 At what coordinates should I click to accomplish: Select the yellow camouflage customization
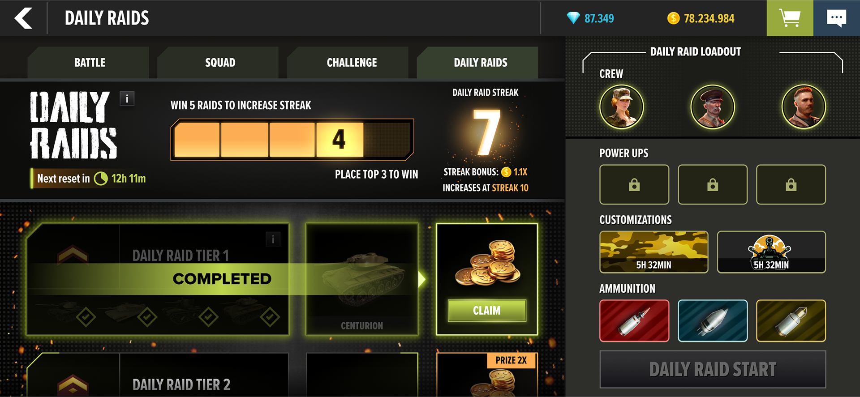(654, 252)
